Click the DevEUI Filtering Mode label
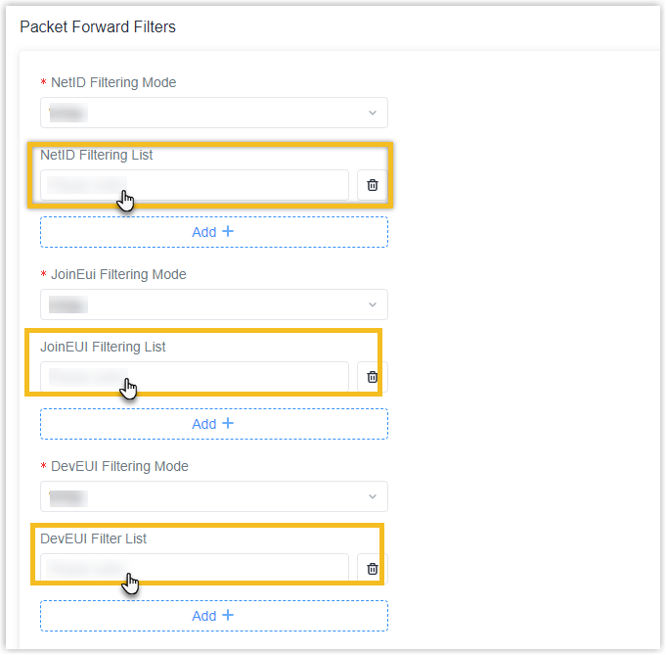The height and width of the screenshot is (655, 666). (x=119, y=466)
